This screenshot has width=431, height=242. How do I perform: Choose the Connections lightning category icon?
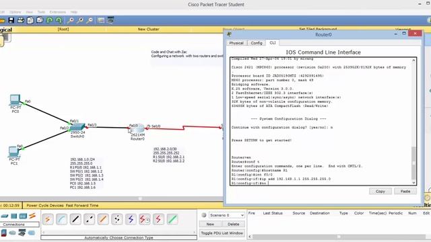(x=32, y=216)
